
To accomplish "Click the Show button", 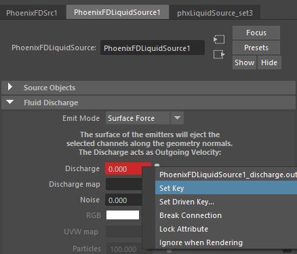I will (x=244, y=62).
